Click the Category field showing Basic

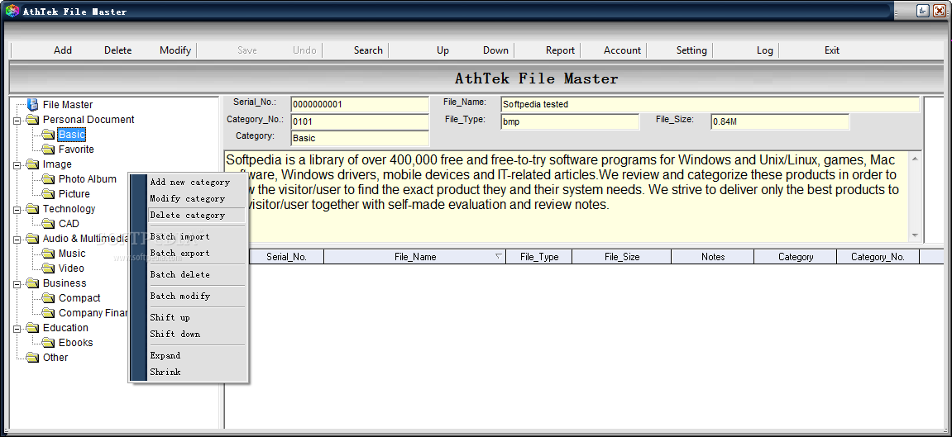pos(360,138)
